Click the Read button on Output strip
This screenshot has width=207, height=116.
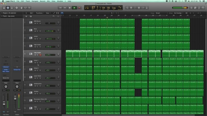point(17,83)
